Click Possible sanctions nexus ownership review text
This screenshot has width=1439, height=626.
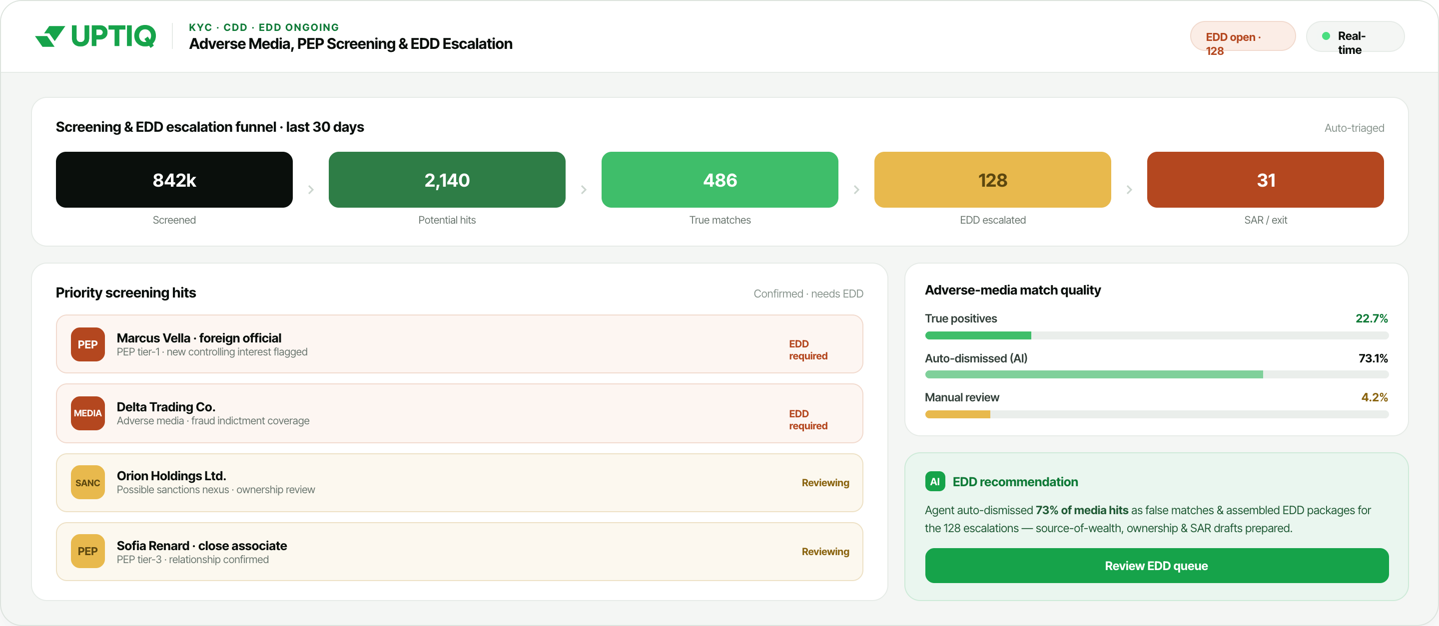pyautogui.click(x=216, y=489)
